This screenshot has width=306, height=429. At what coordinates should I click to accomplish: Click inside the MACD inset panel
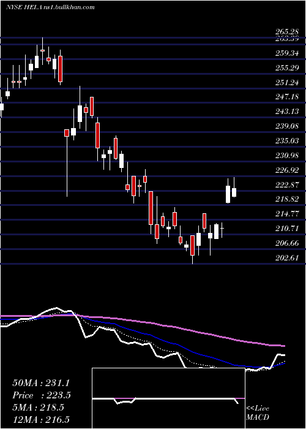click(168, 398)
